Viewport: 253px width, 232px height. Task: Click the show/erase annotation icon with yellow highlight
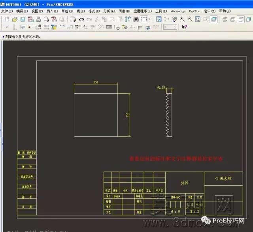click(54, 27)
